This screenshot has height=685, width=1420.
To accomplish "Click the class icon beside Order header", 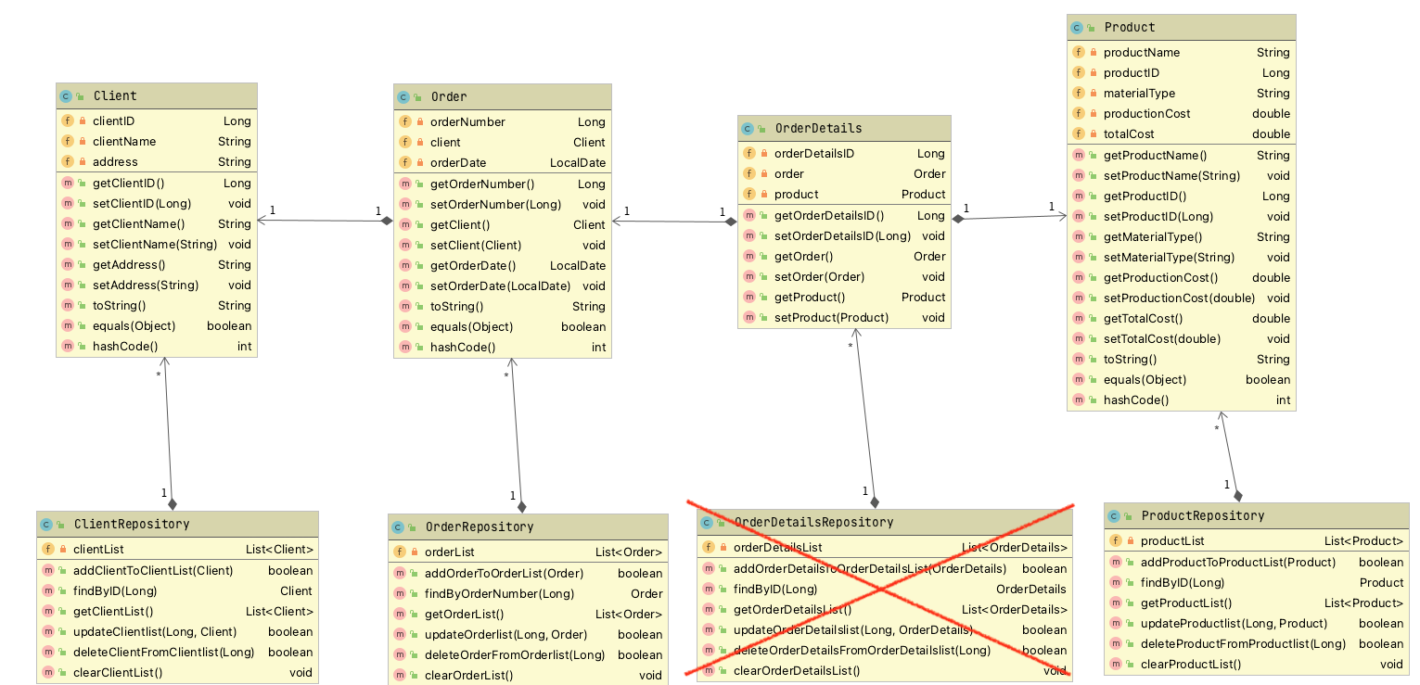I will click(x=403, y=96).
